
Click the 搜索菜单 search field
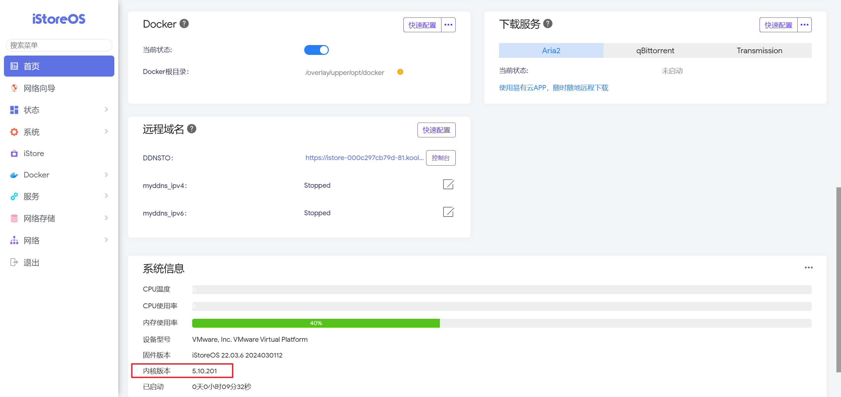pos(59,45)
